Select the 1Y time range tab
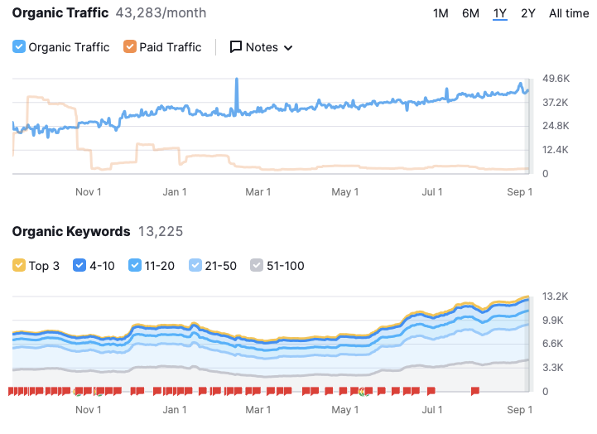This screenshot has height=434, width=597. (499, 13)
